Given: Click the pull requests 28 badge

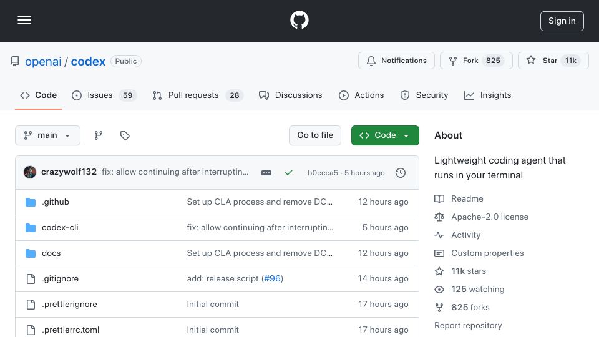Looking at the screenshot, I should 234,95.
